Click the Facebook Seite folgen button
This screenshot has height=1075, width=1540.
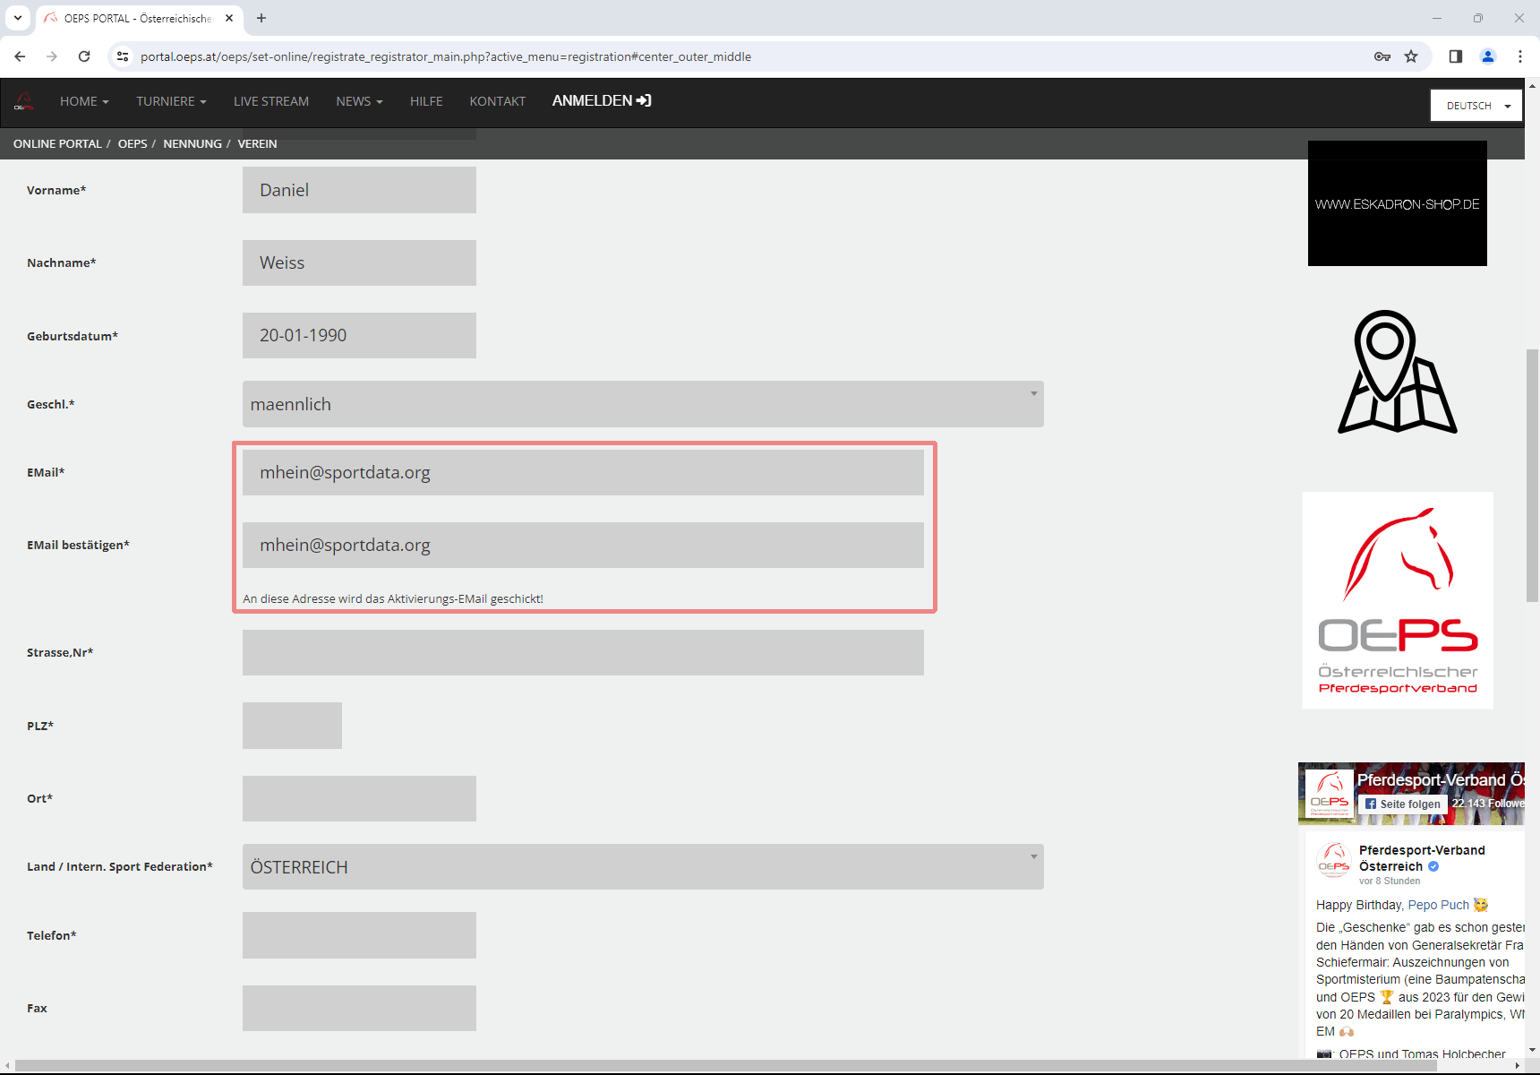point(1402,804)
